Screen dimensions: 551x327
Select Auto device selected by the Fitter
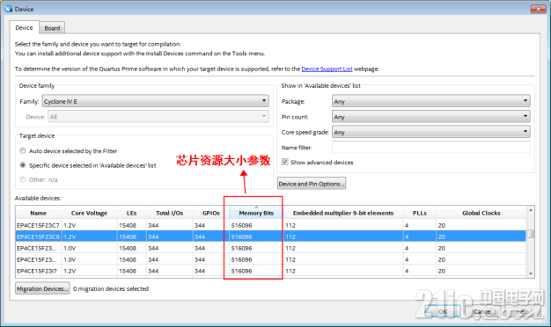(x=23, y=151)
